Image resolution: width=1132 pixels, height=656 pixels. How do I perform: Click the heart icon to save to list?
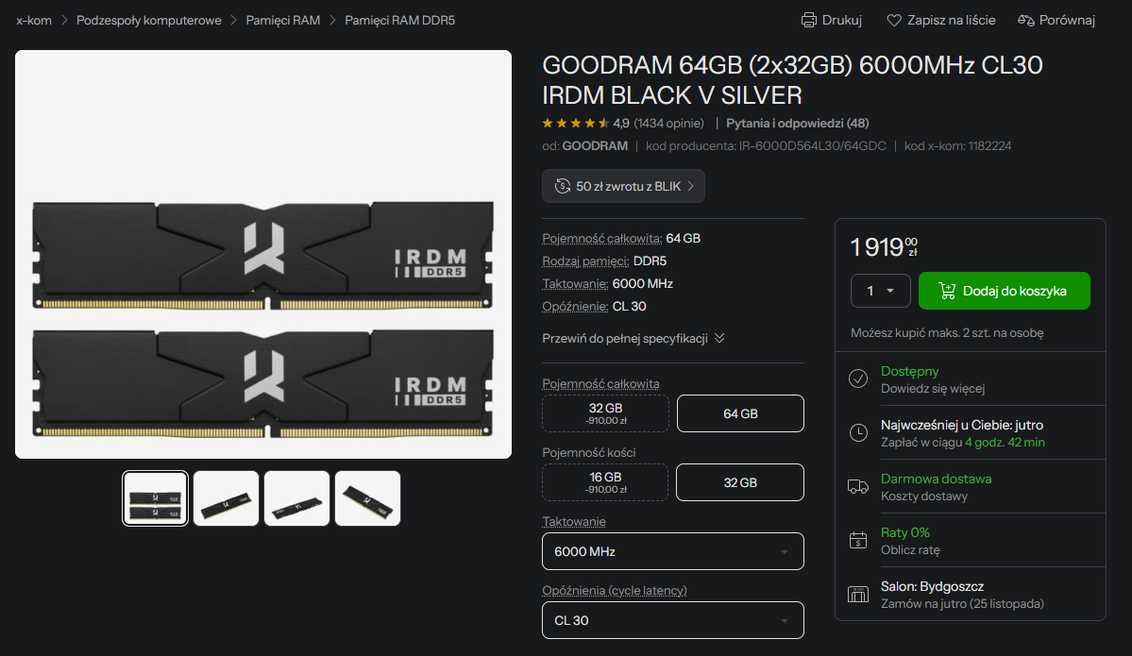pyautogui.click(x=892, y=19)
